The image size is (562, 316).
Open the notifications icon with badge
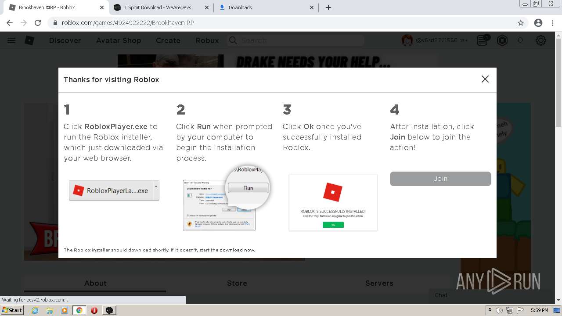[x=483, y=40]
